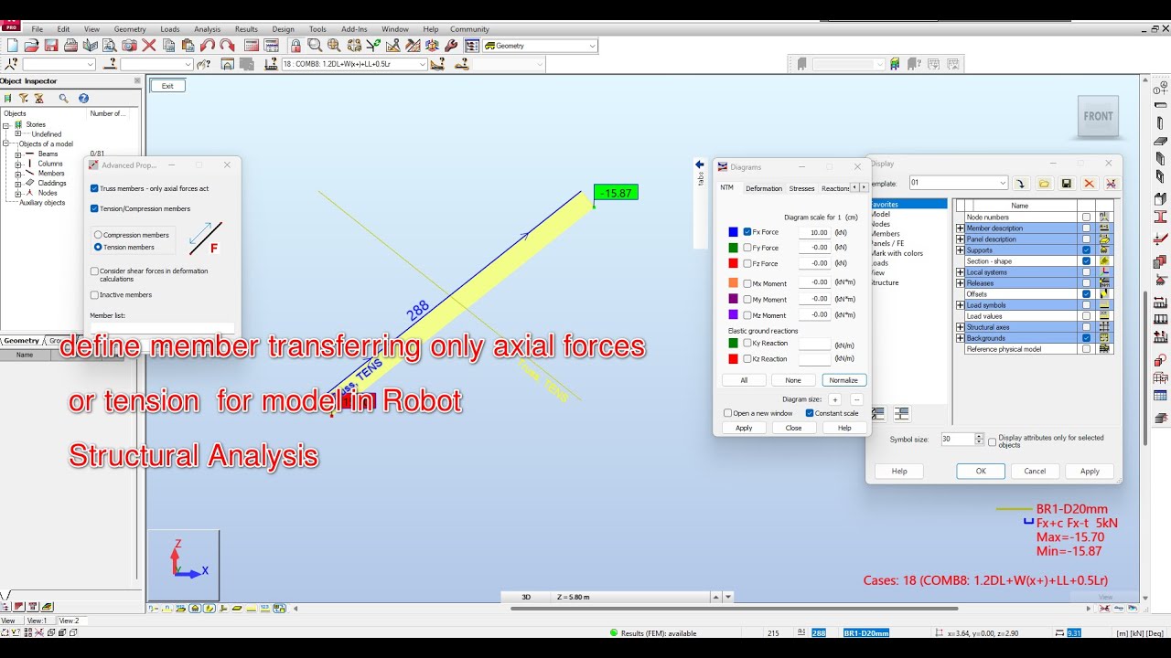This screenshot has width=1171, height=658.
Task: Toggle the Constant scale checkbox
Action: (x=810, y=413)
